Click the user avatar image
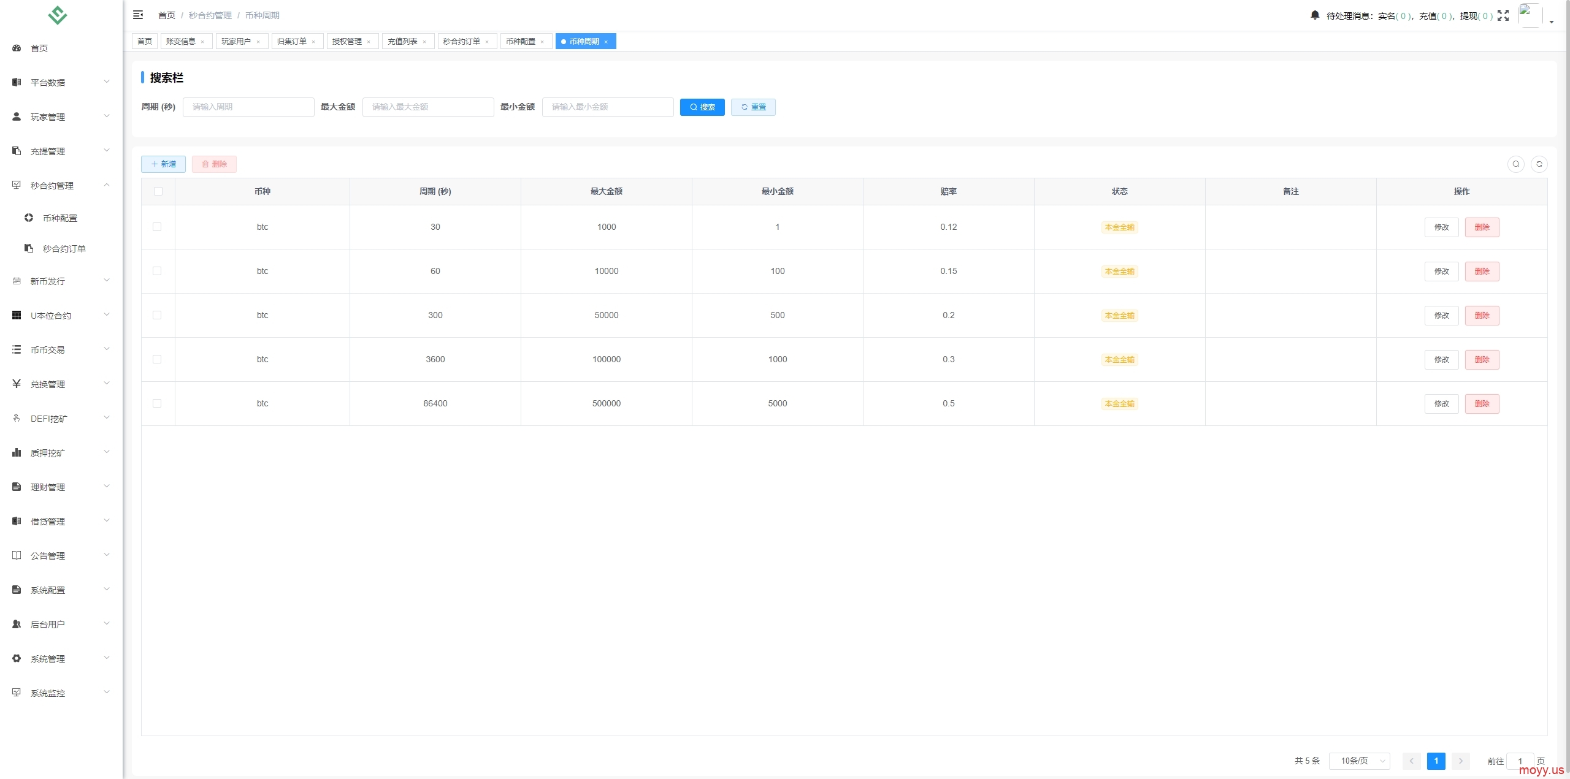This screenshot has width=1570, height=779. [1530, 15]
